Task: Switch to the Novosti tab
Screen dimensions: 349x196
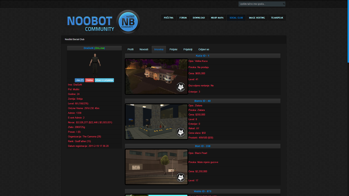Action: click(x=144, y=50)
